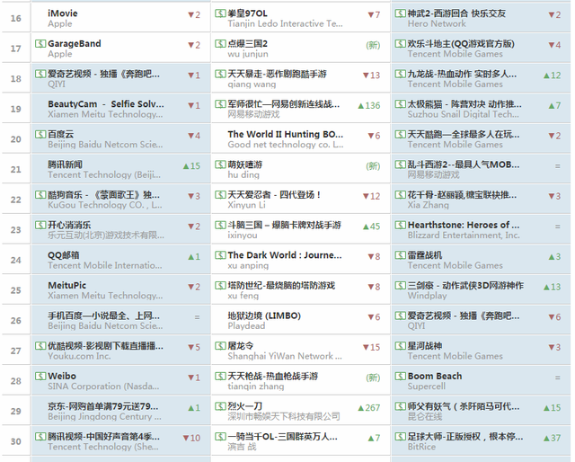Click the in-app purchase icon beside Weibo
The height and width of the screenshot is (462, 575).
click(40, 376)
